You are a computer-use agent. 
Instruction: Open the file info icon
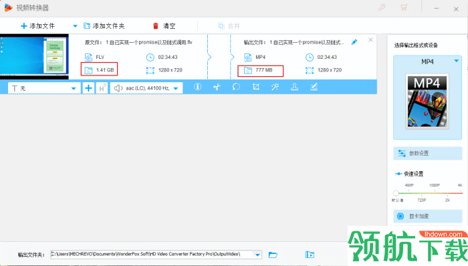tap(197, 87)
